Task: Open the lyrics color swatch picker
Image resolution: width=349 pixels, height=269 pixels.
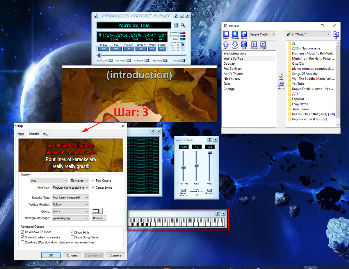Action: click(x=97, y=211)
